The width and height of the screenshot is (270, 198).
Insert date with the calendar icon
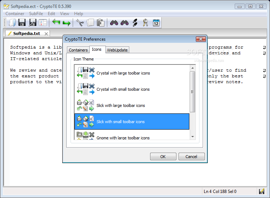156,23
